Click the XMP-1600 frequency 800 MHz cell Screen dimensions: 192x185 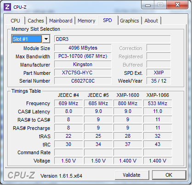pyautogui.click(x=128, y=103)
